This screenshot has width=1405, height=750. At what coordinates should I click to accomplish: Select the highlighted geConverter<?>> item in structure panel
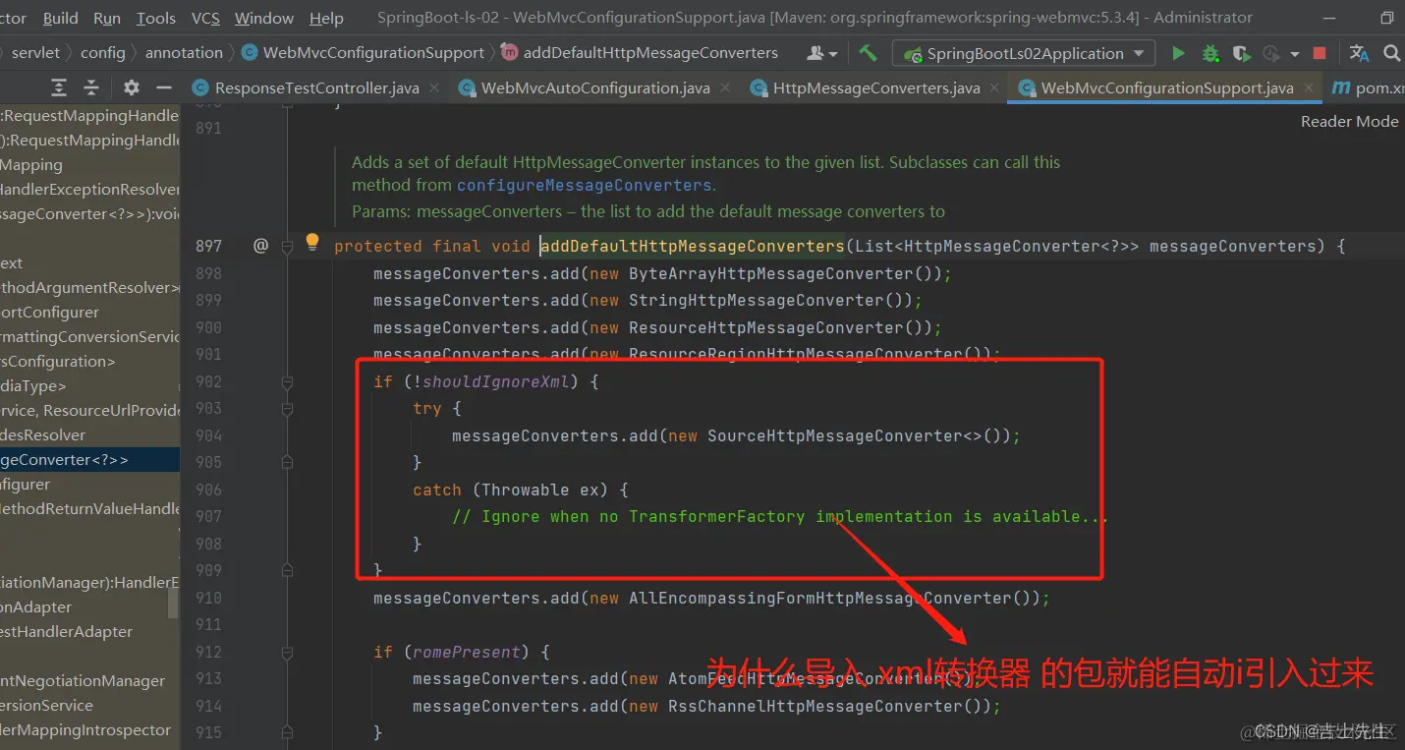(89, 459)
